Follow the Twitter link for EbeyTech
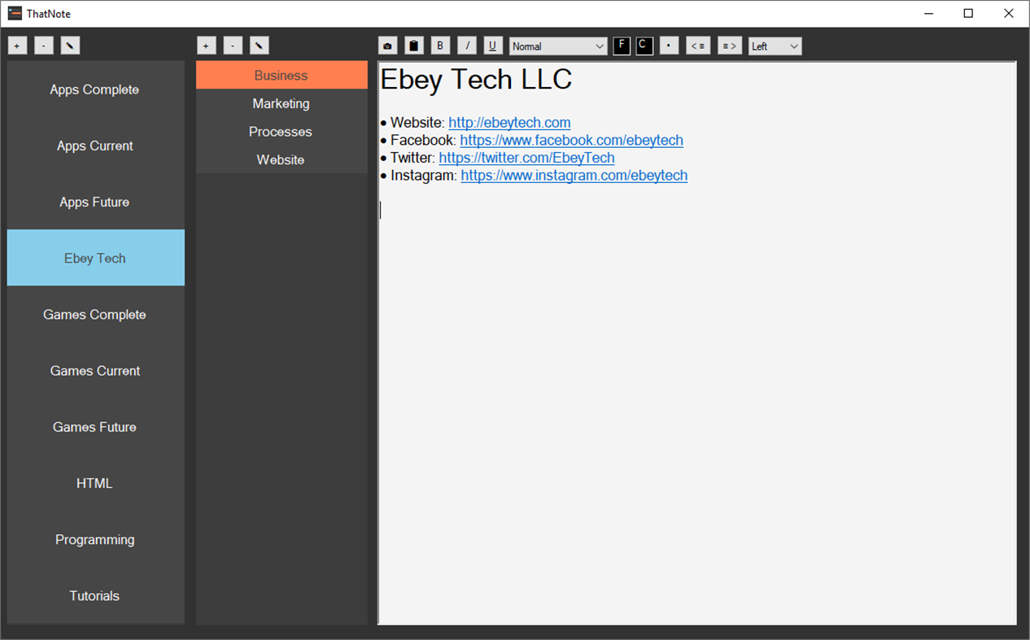Screen dimensions: 1030x640 click(526, 157)
